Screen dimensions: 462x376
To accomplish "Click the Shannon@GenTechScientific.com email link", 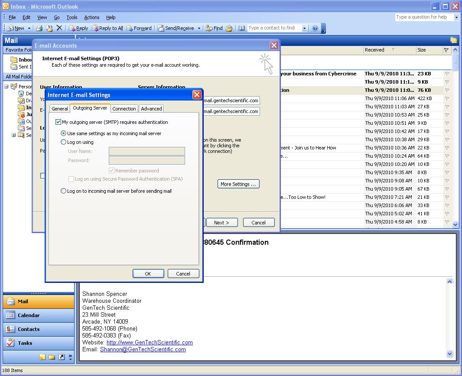I will (143, 350).
